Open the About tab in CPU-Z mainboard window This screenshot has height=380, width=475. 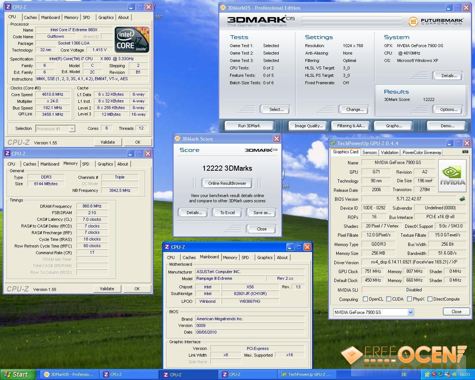[282, 258]
